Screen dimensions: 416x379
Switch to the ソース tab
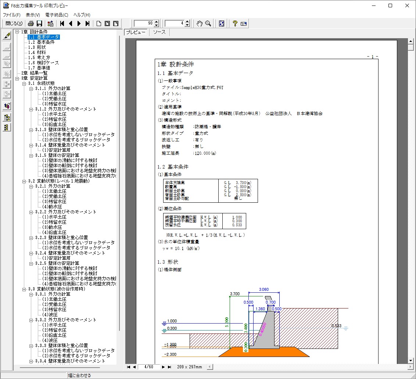pos(159,32)
